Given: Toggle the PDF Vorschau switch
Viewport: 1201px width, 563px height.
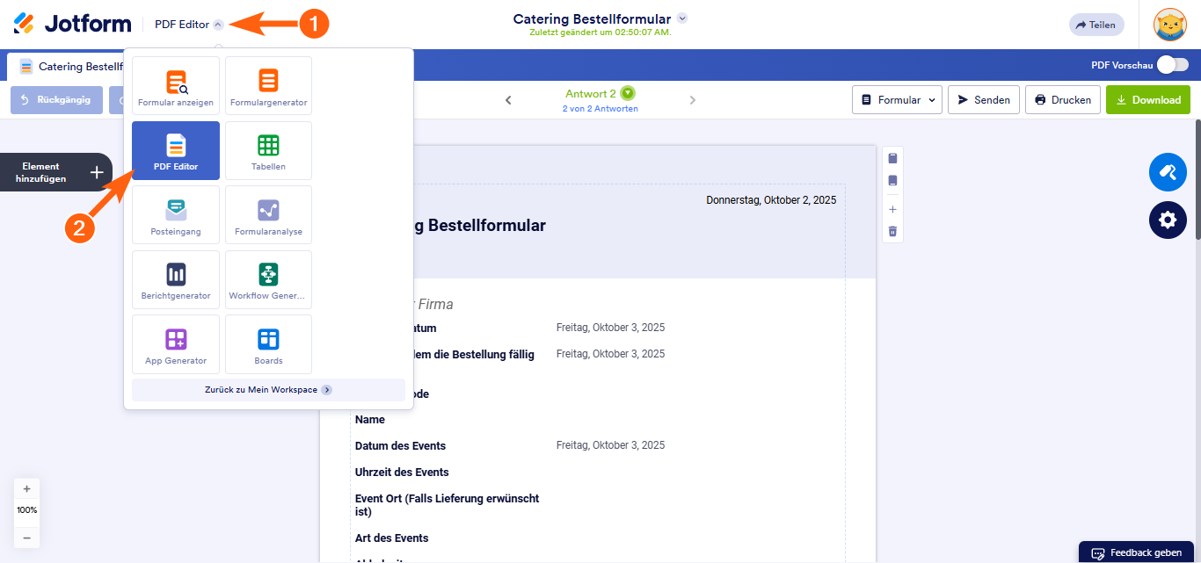Looking at the screenshot, I should pyautogui.click(x=1172, y=65).
